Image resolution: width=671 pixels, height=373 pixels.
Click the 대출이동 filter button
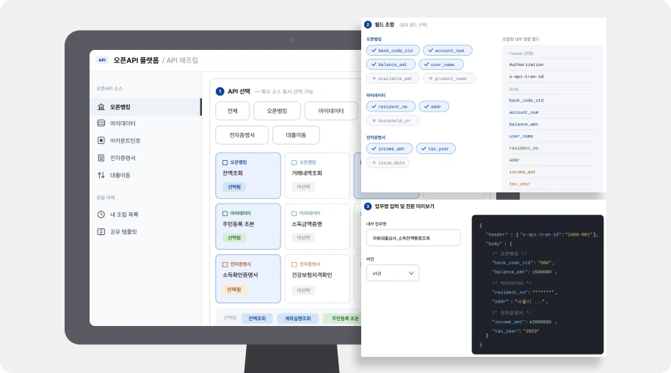point(296,135)
